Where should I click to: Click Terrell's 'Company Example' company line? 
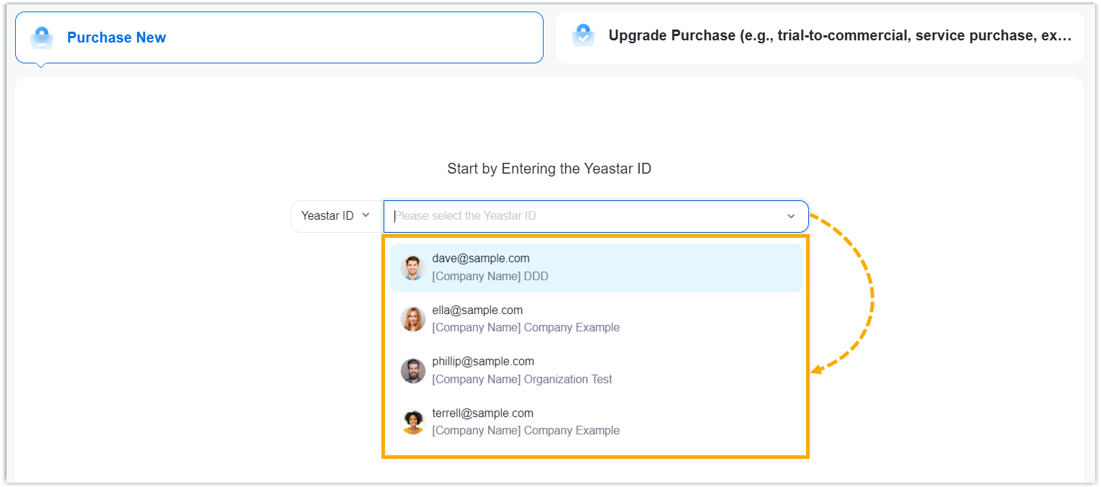pos(526,430)
